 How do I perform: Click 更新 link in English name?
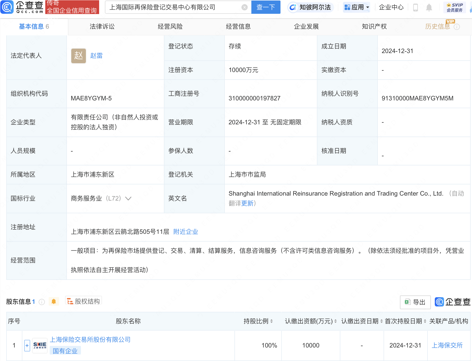click(x=247, y=203)
